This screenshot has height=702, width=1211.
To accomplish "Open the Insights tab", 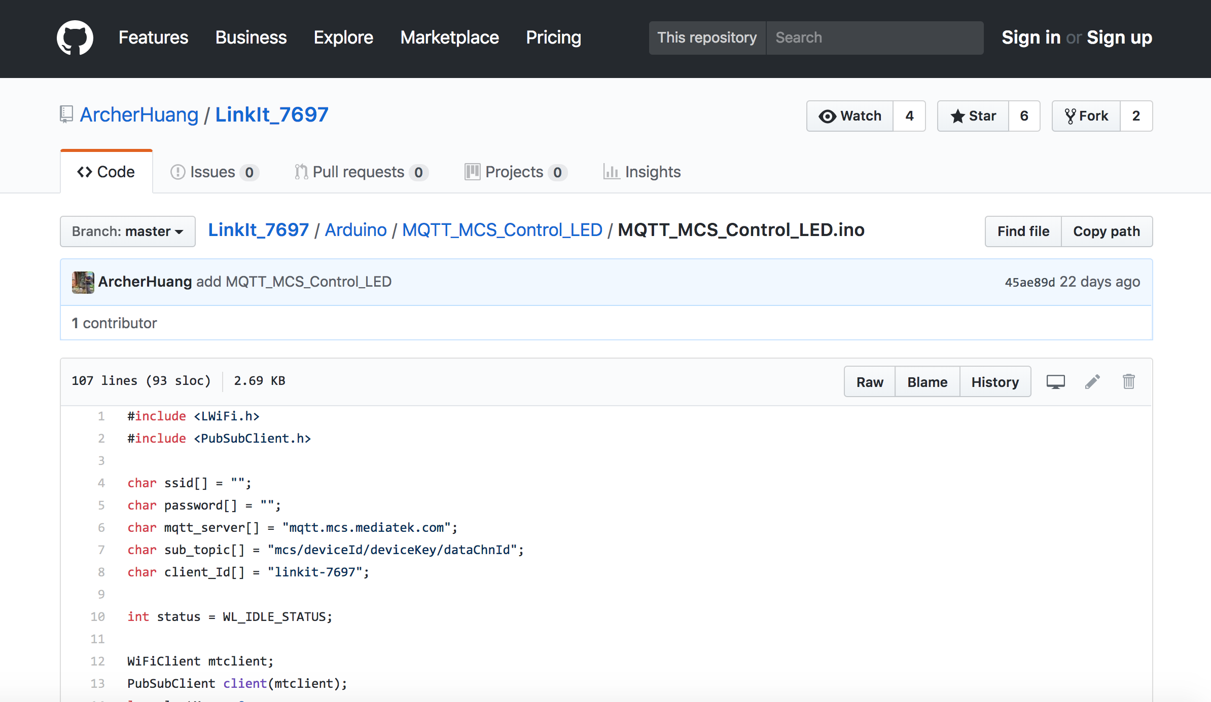I will click(x=642, y=172).
